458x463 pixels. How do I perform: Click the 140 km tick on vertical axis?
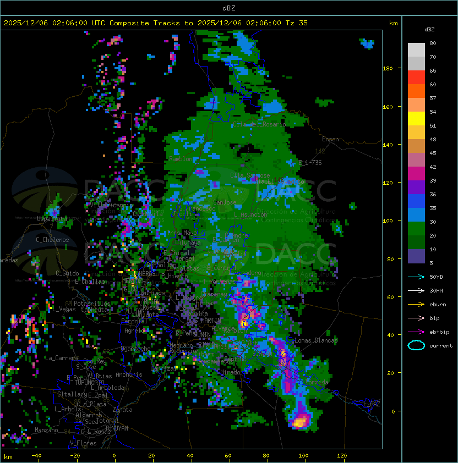(388, 145)
